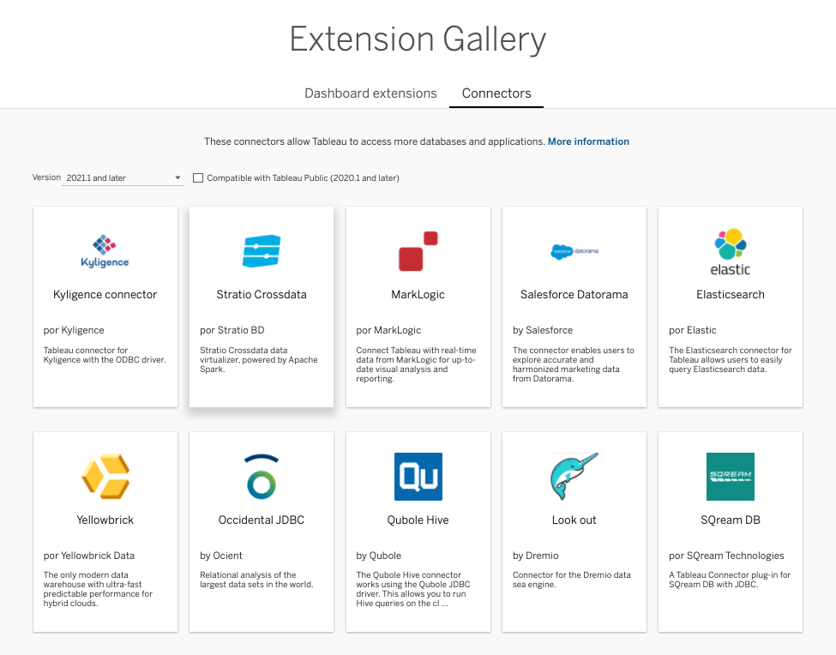The width and height of the screenshot is (836, 655).
Task: Select the Connectors tab
Action: (x=496, y=93)
